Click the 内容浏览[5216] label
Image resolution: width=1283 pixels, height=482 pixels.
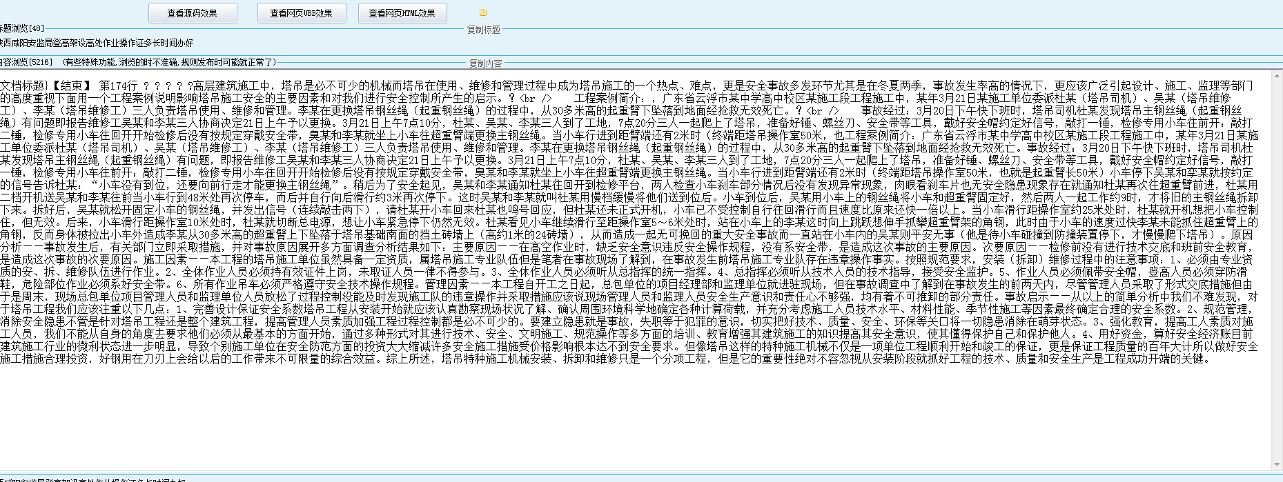pyautogui.click(x=26, y=62)
